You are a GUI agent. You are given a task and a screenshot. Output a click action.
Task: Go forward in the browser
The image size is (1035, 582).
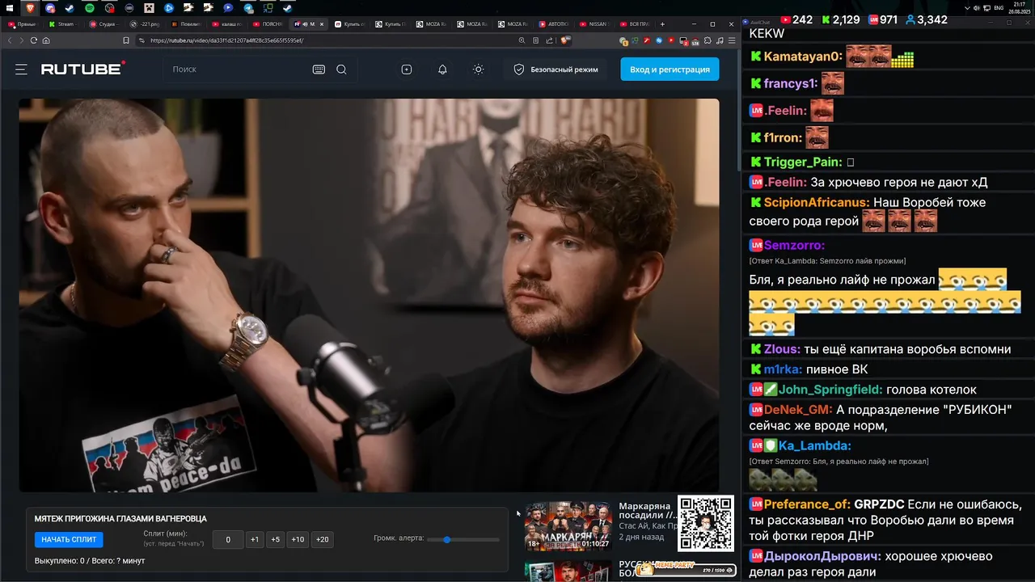click(x=22, y=40)
